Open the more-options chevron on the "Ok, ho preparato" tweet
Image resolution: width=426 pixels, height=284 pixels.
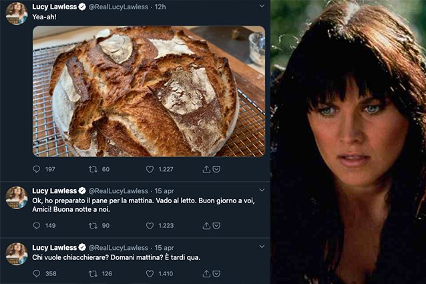coord(261,191)
